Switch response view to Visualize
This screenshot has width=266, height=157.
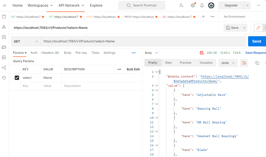(206, 63)
